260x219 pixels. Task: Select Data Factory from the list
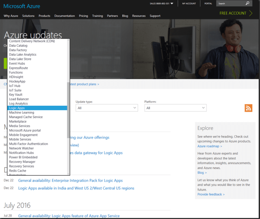(x=37, y=50)
